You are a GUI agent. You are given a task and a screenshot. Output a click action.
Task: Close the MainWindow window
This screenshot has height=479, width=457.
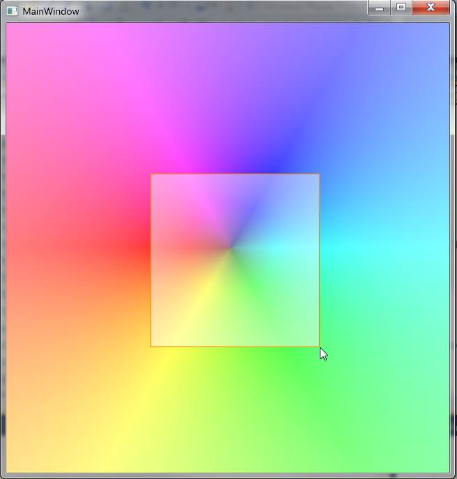431,8
